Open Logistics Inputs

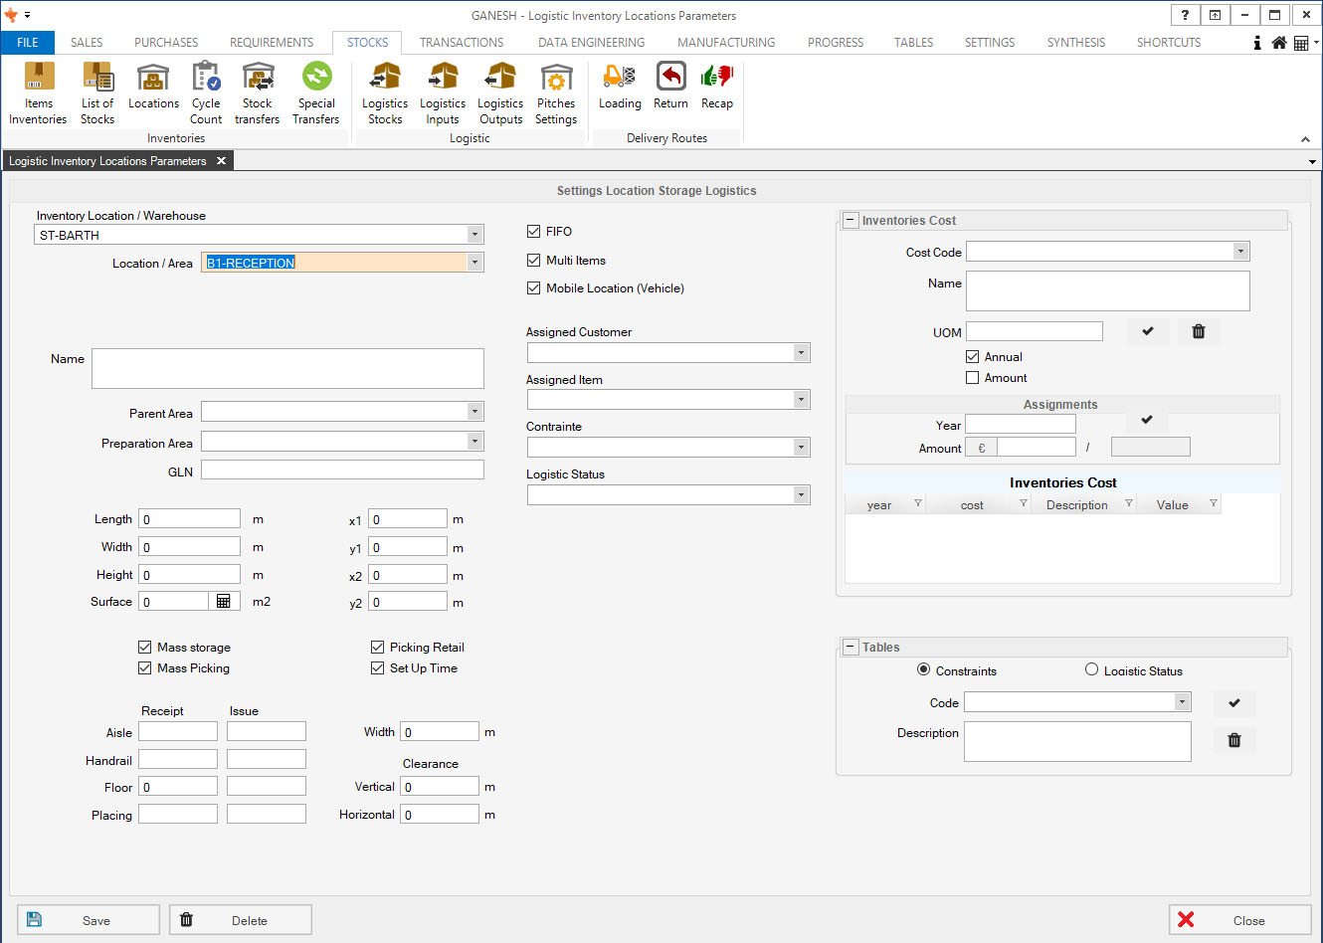click(443, 94)
